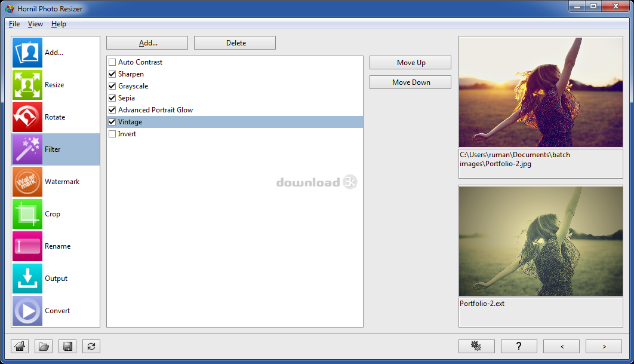Viewport: 634px width, 364px height.
Task: Click the Delete button
Action: [x=235, y=43]
